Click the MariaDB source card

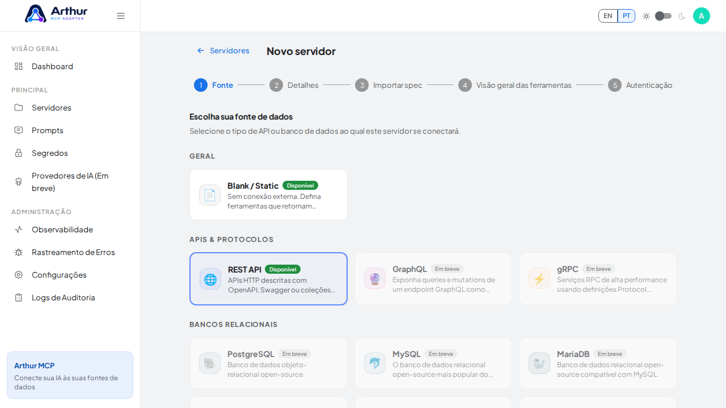click(598, 363)
